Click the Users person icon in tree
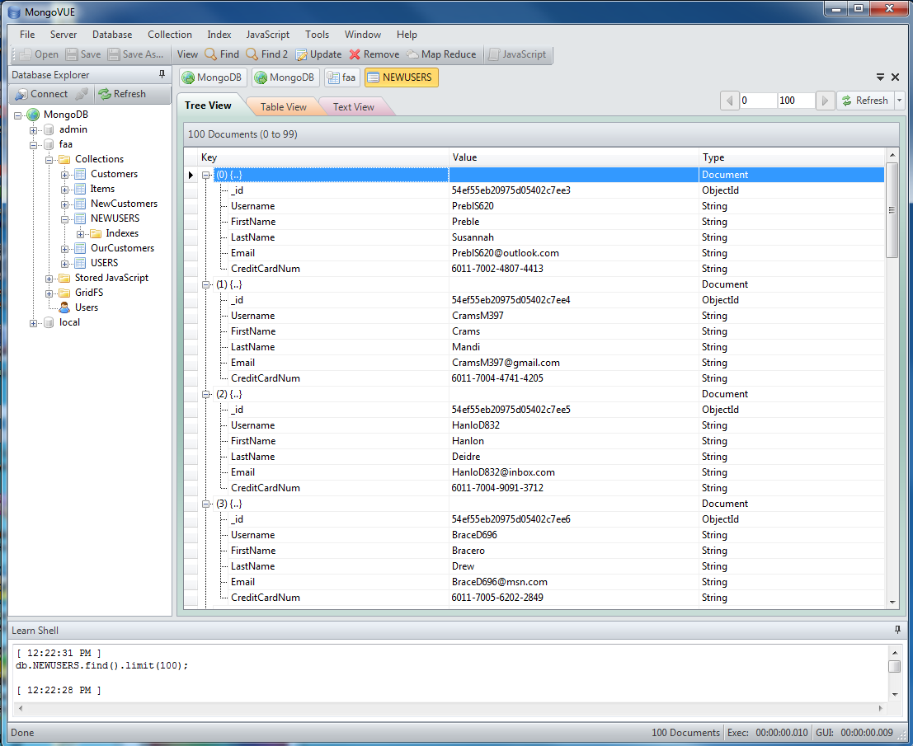Screen dimensions: 913x746 (64, 307)
